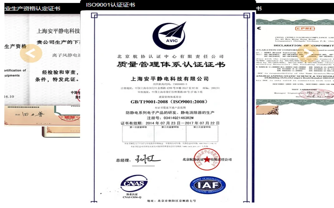
Task: Click the IAF multilateral recognition logo
Action: 207,185
